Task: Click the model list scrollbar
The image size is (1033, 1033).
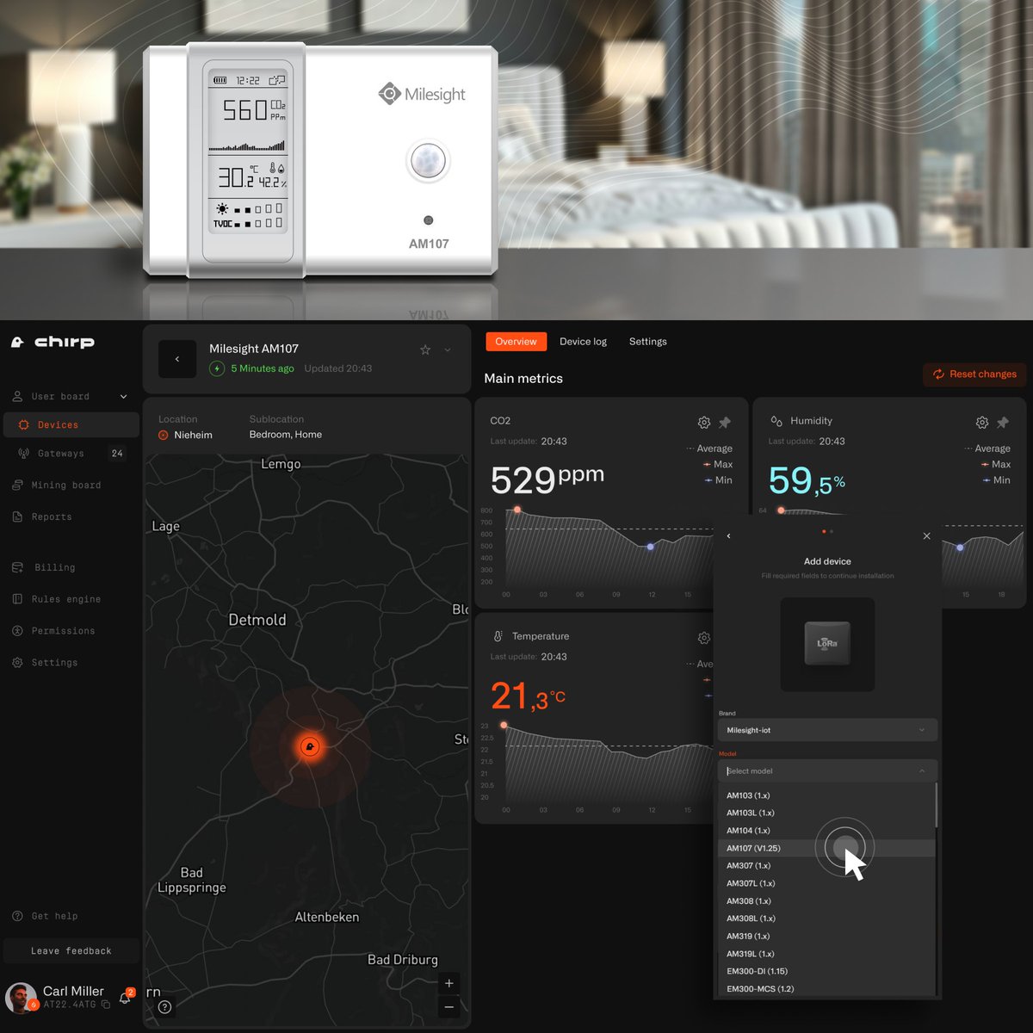Action: [x=936, y=806]
